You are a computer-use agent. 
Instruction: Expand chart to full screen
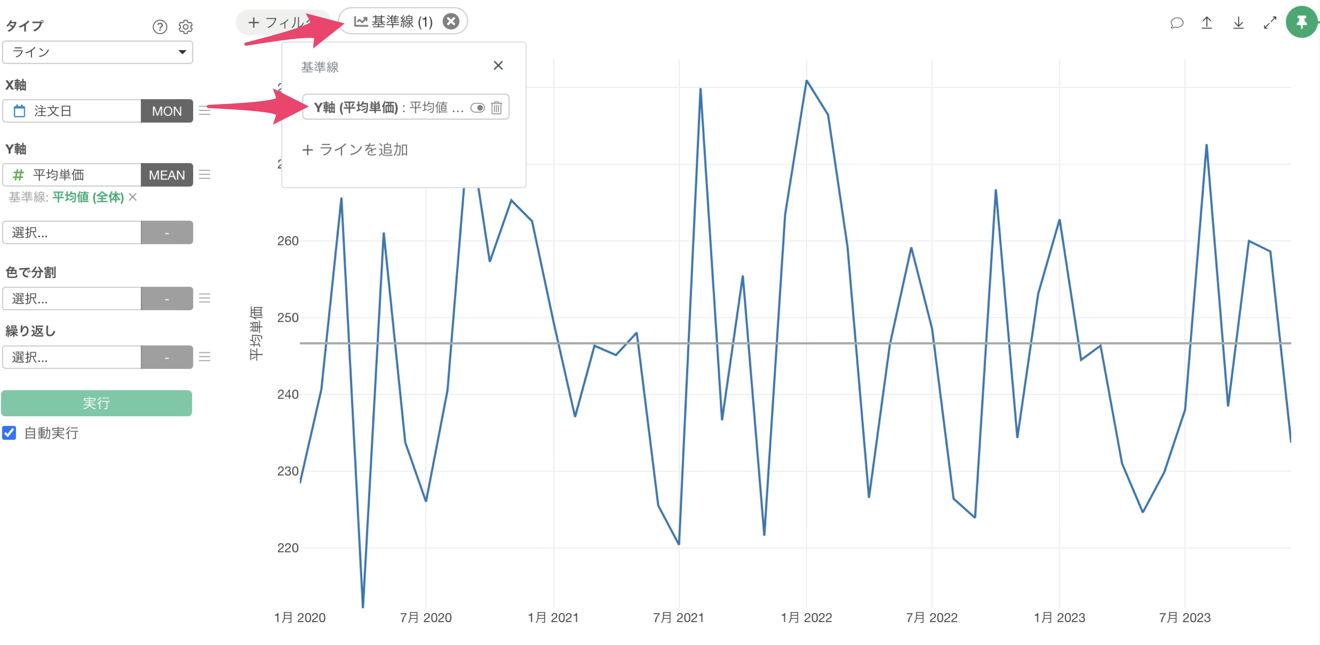click(x=1270, y=23)
